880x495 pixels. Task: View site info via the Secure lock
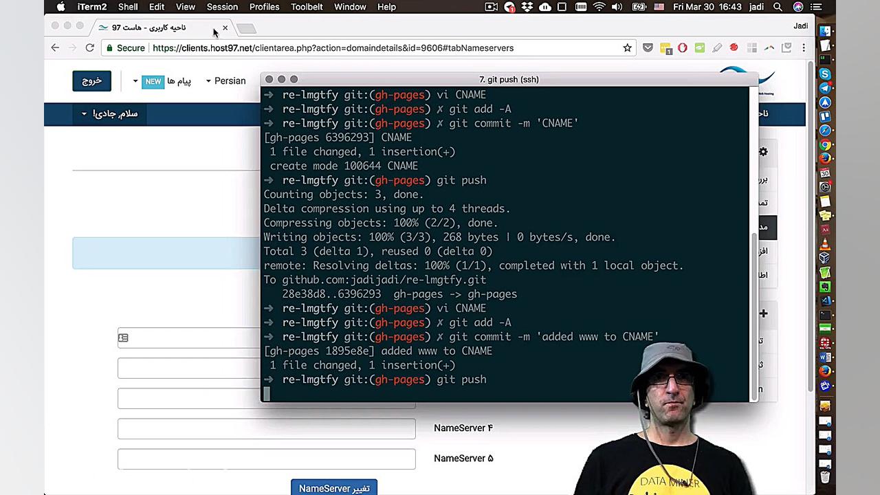point(125,48)
